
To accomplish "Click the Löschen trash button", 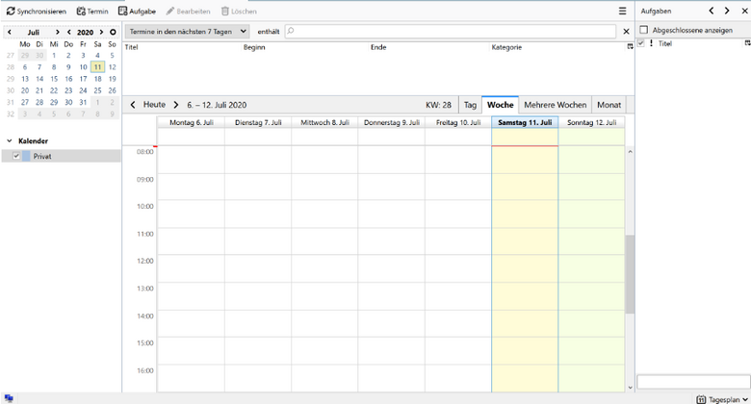I will click(x=239, y=11).
